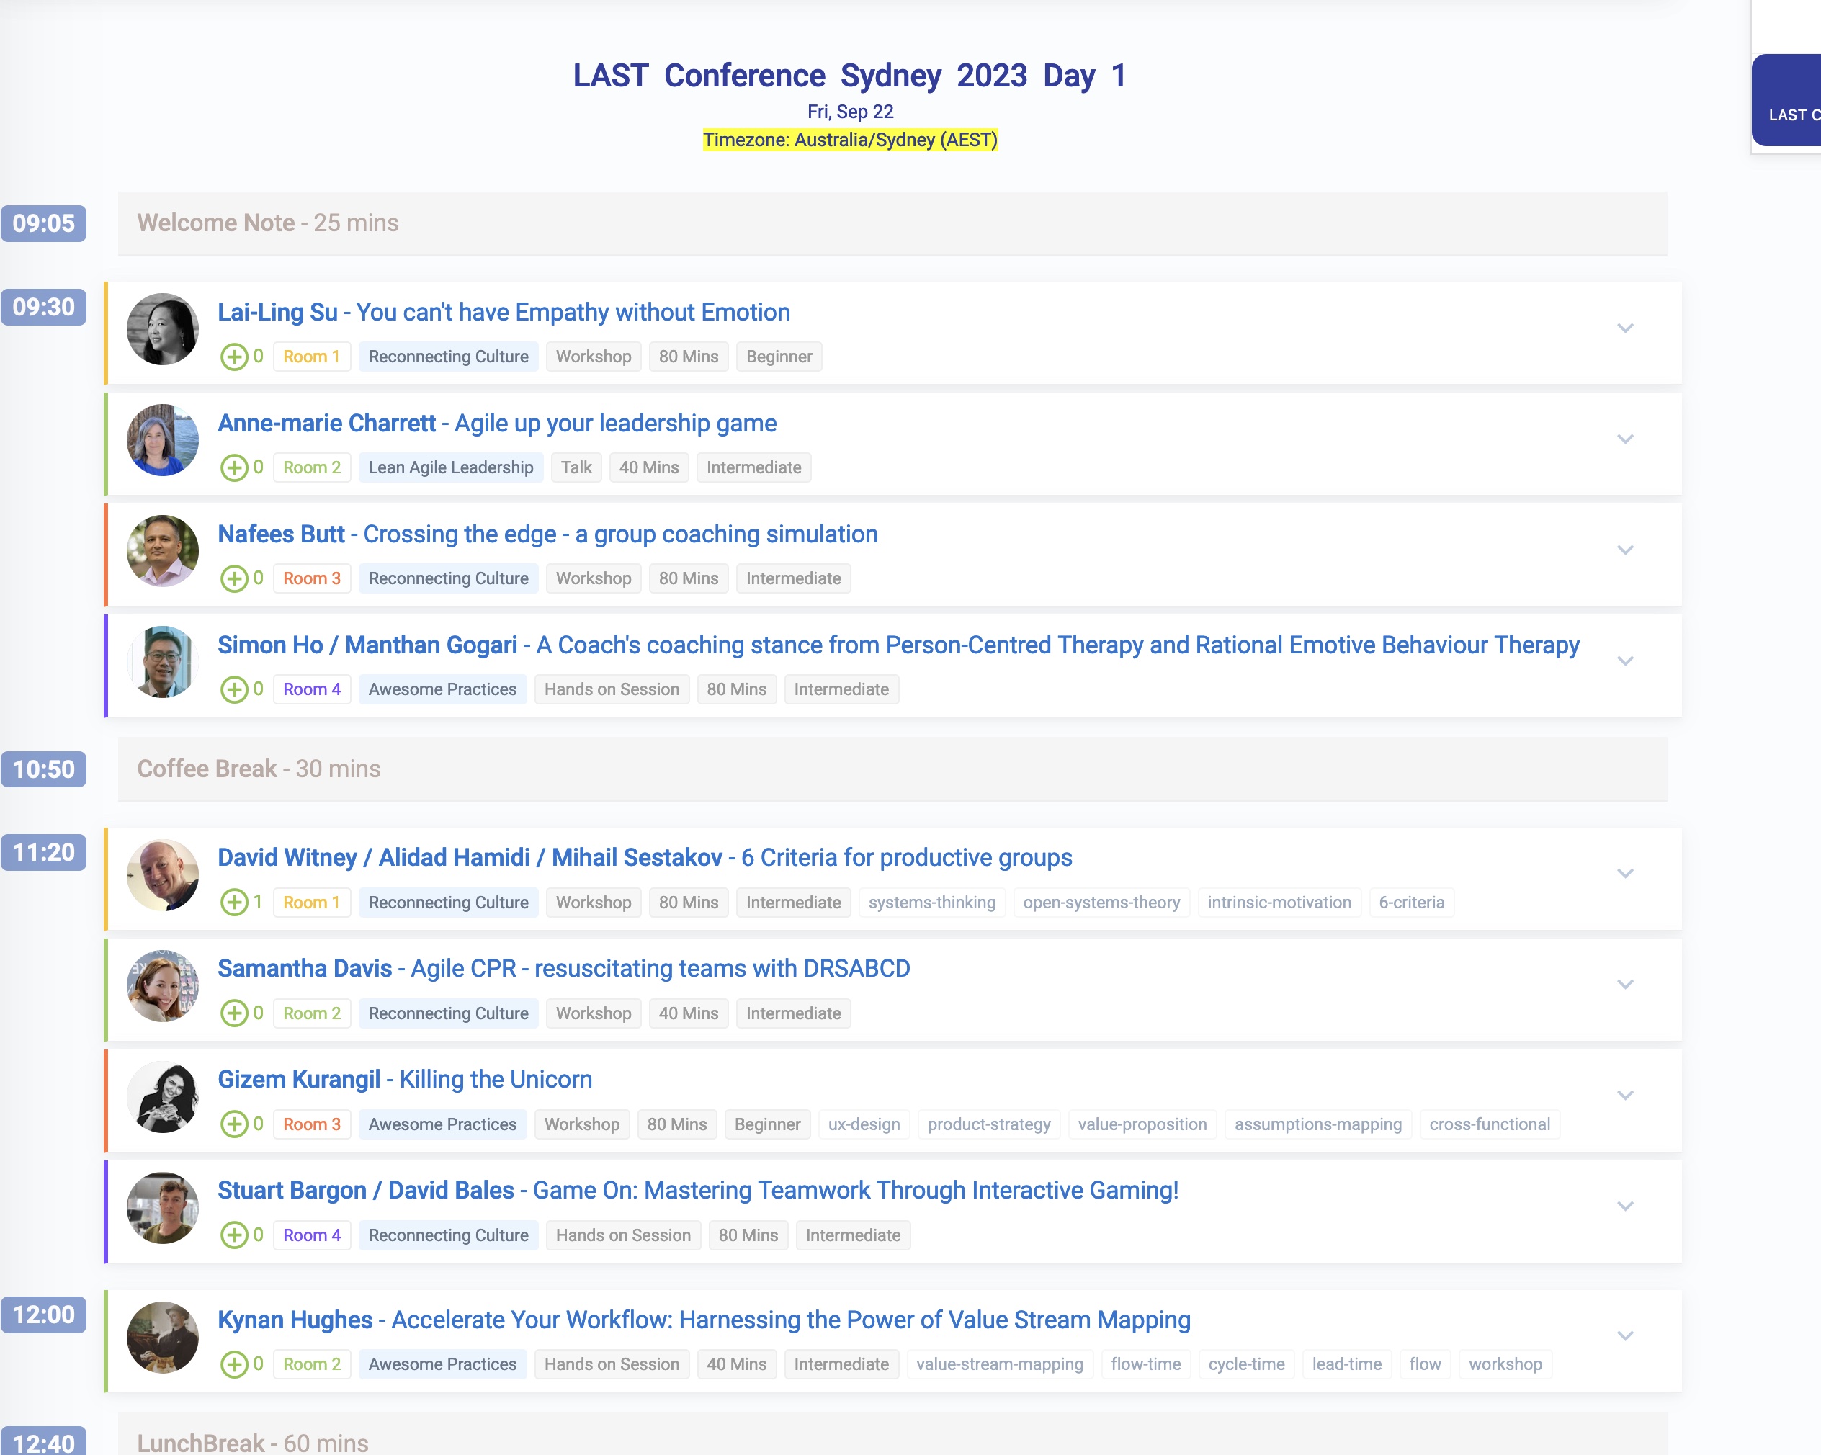Open Game On Mastering Teamwork link
Image resolution: width=1821 pixels, height=1455 pixels.
tap(856, 1191)
